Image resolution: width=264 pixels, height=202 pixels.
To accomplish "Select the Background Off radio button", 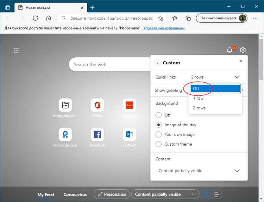I will tap(158, 115).
